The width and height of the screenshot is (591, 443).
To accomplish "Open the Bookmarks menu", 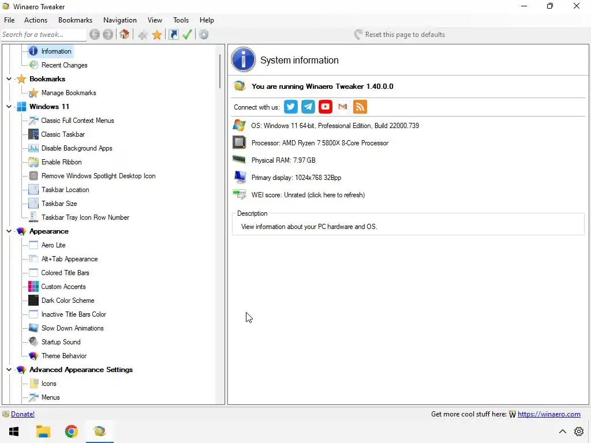I will point(75,20).
